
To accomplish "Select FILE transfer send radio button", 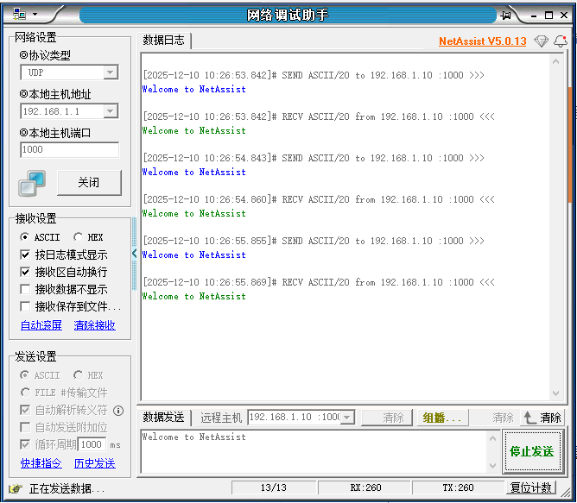I will (25, 393).
